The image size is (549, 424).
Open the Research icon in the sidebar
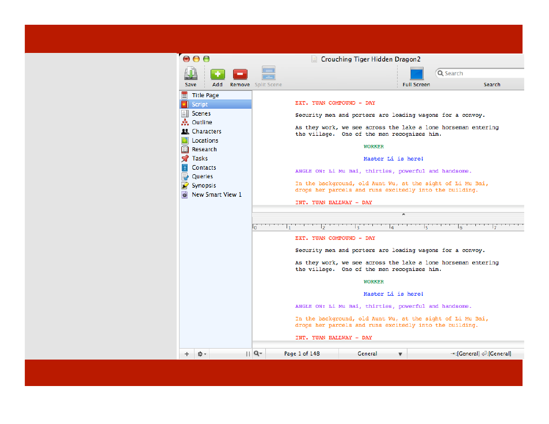pyautogui.click(x=185, y=150)
